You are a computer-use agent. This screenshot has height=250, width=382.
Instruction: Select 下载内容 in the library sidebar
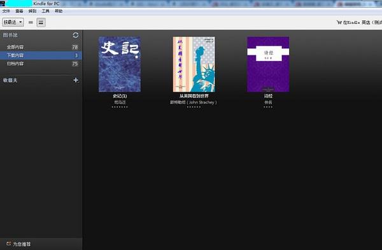point(41,55)
